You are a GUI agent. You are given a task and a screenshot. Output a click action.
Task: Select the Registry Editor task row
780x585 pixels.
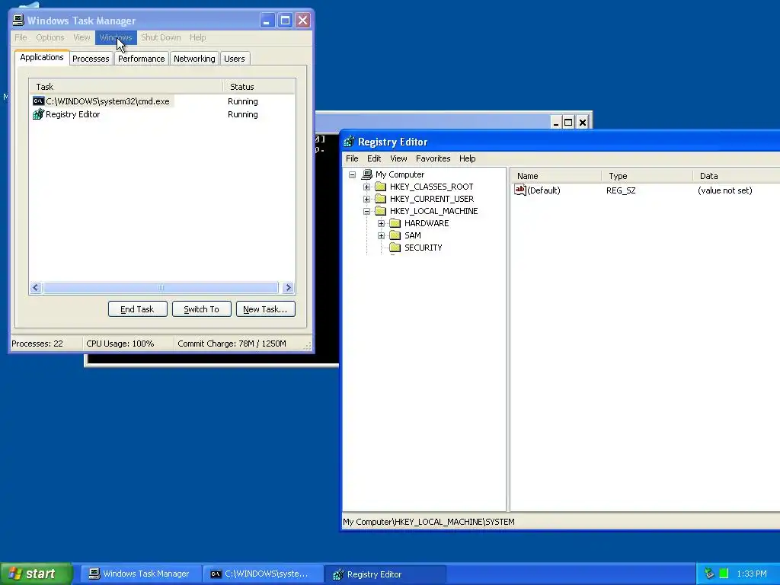(x=162, y=114)
